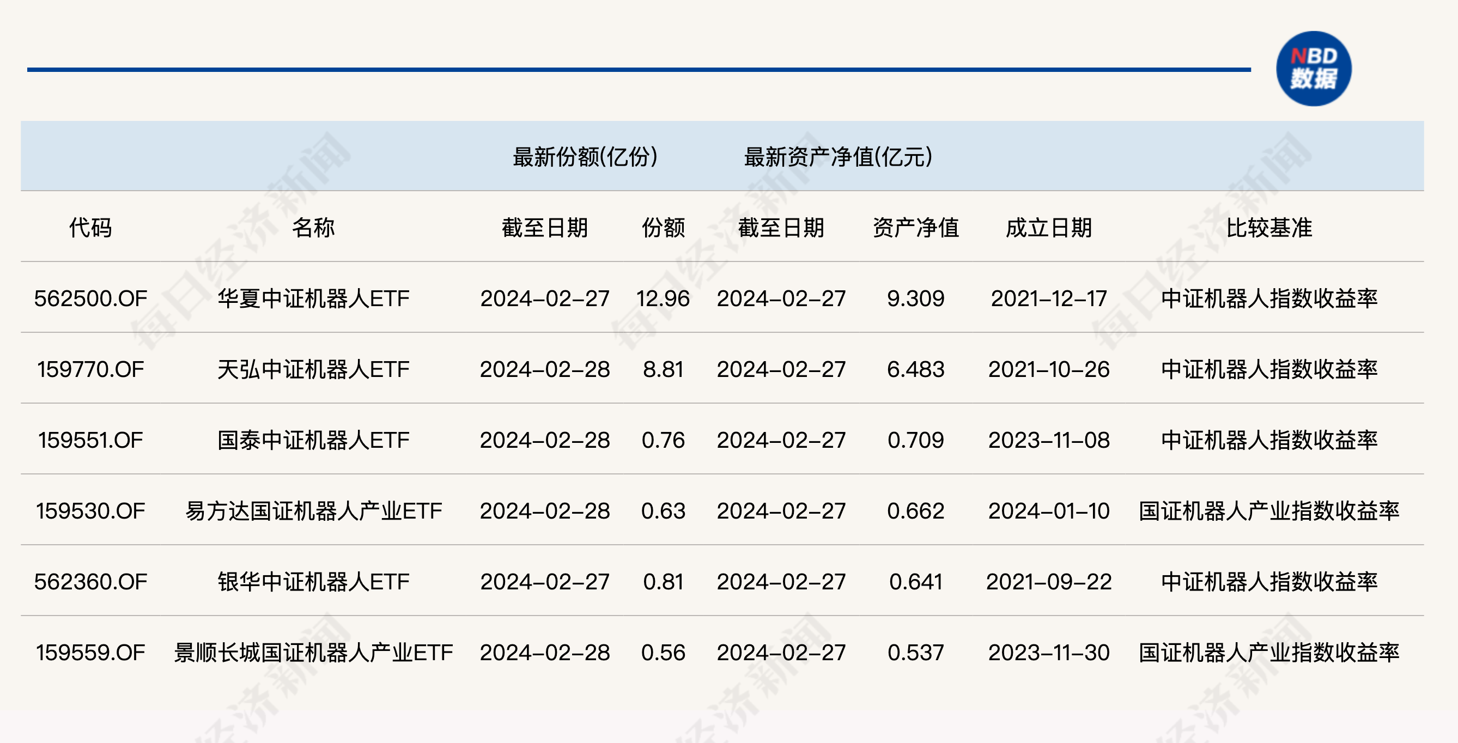This screenshot has height=743, width=1458.
Task: Select net asset value 0.537
Action: (916, 652)
